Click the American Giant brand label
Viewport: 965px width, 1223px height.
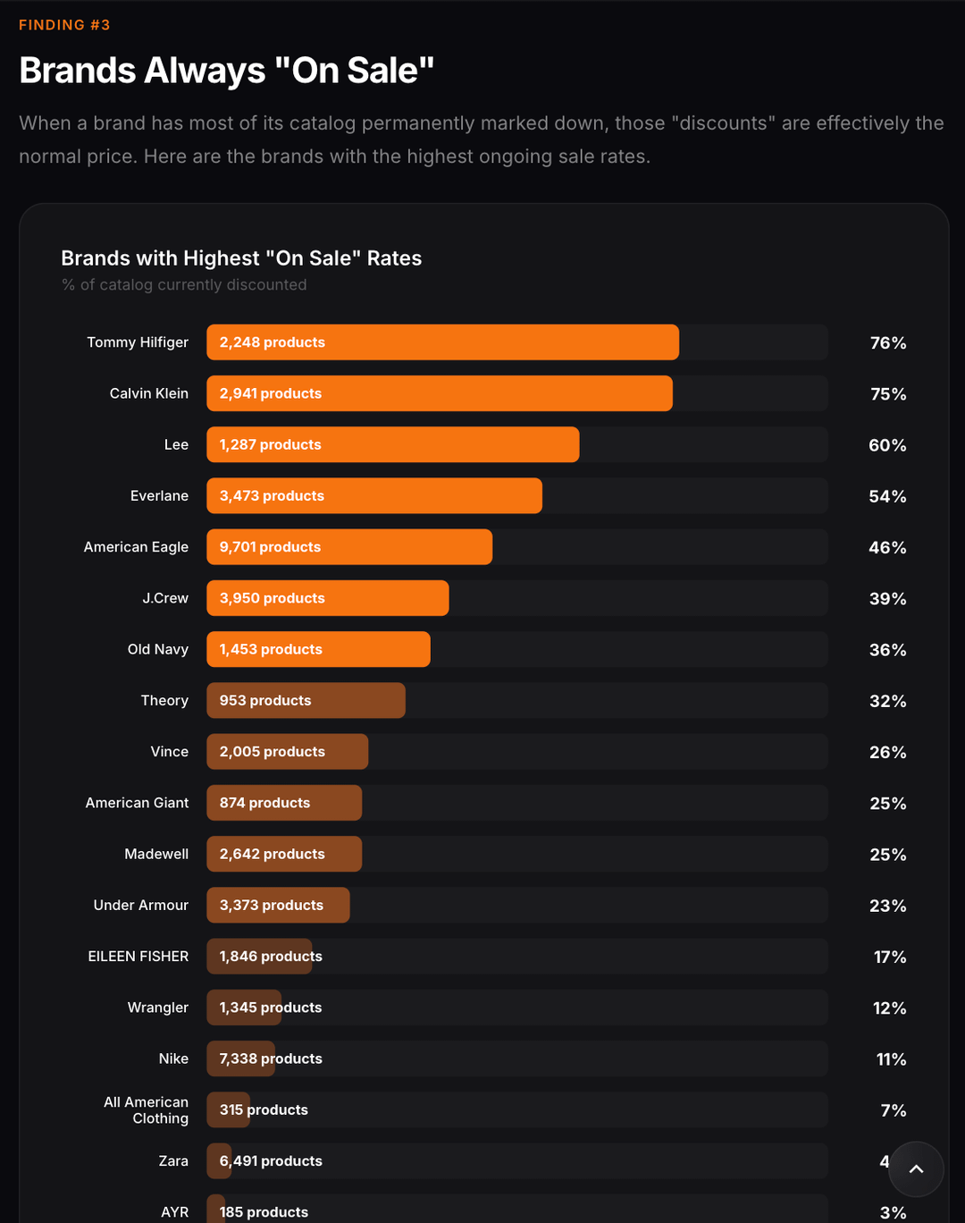point(137,803)
